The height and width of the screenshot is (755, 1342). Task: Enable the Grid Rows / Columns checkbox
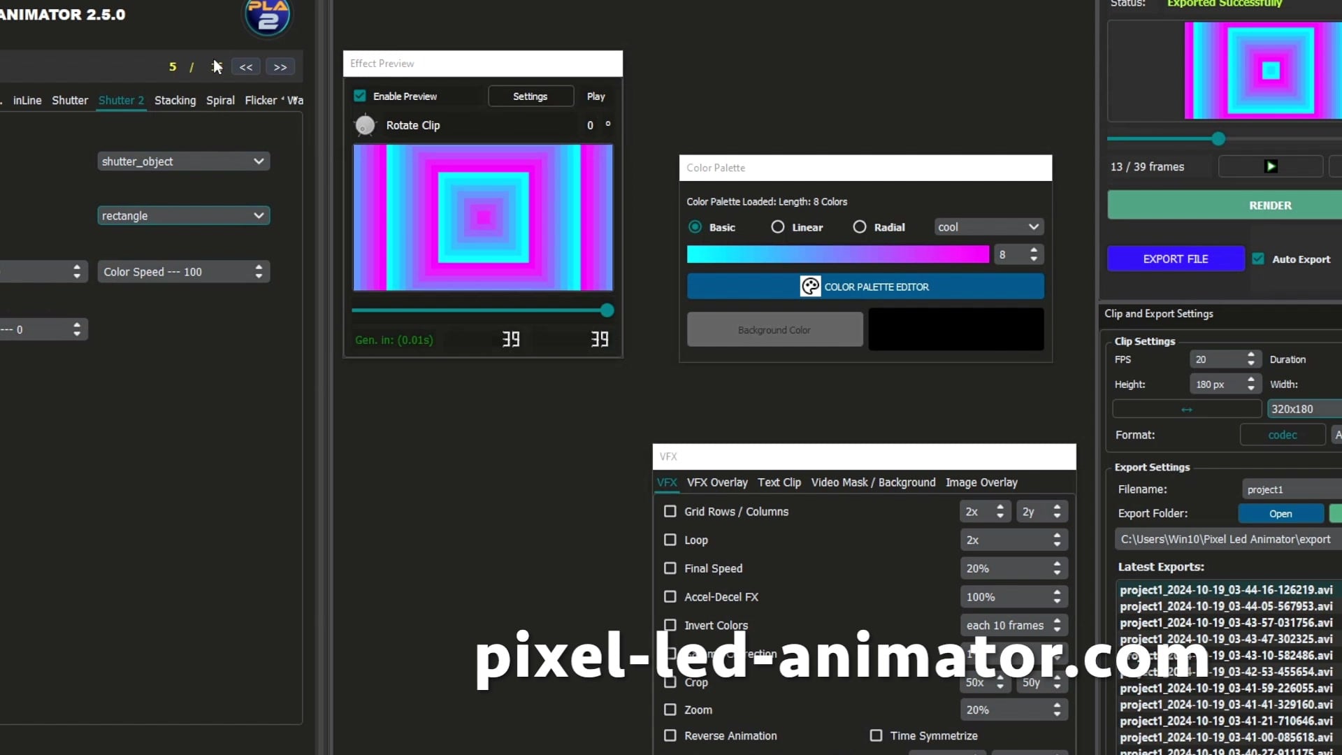pos(670,511)
